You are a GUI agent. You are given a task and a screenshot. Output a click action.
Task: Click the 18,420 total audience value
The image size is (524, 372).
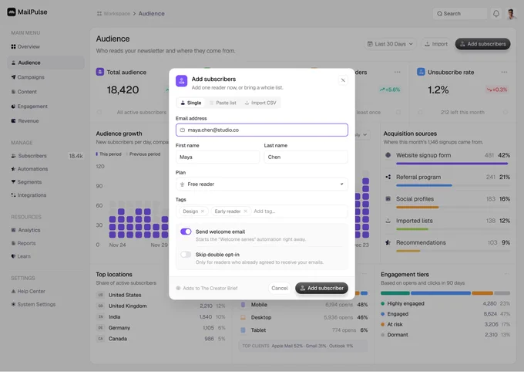pyautogui.click(x=123, y=90)
